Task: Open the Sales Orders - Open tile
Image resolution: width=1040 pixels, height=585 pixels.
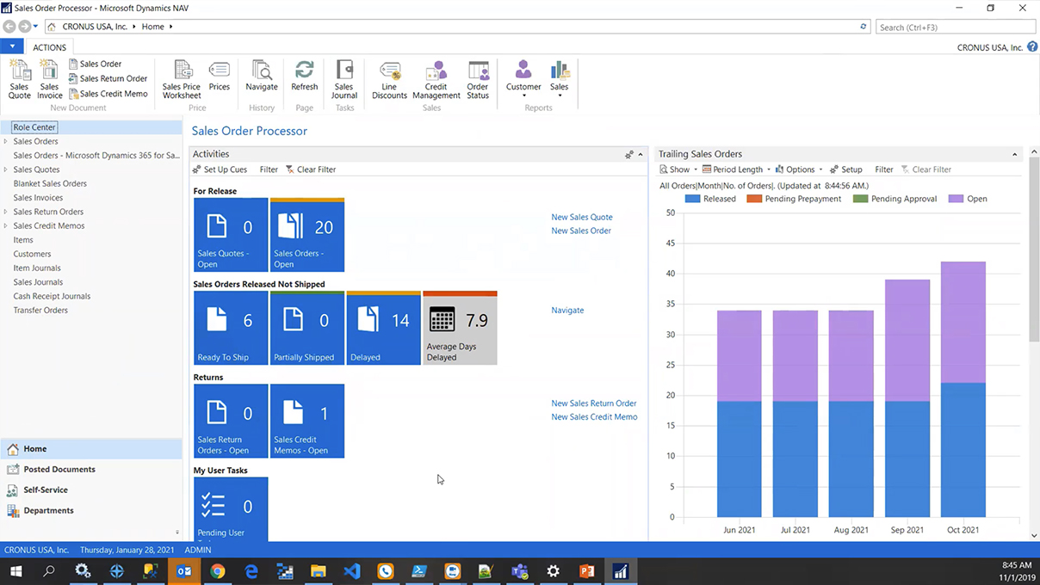Action: tap(307, 235)
